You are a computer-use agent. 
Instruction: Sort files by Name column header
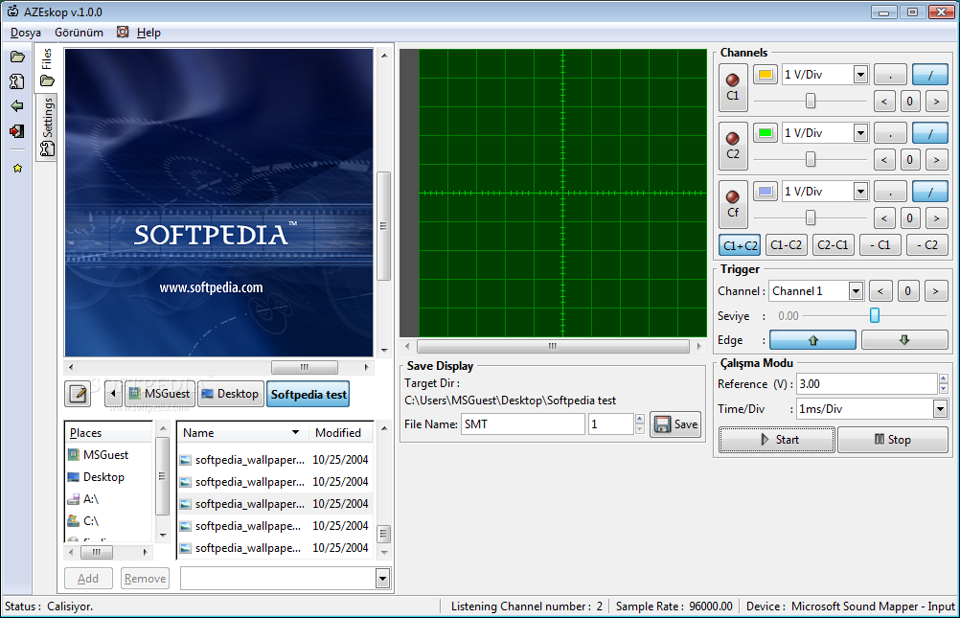coord(241,432)
